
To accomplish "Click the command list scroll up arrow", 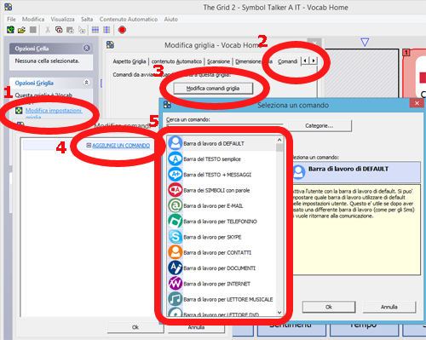I will [279, 140].
